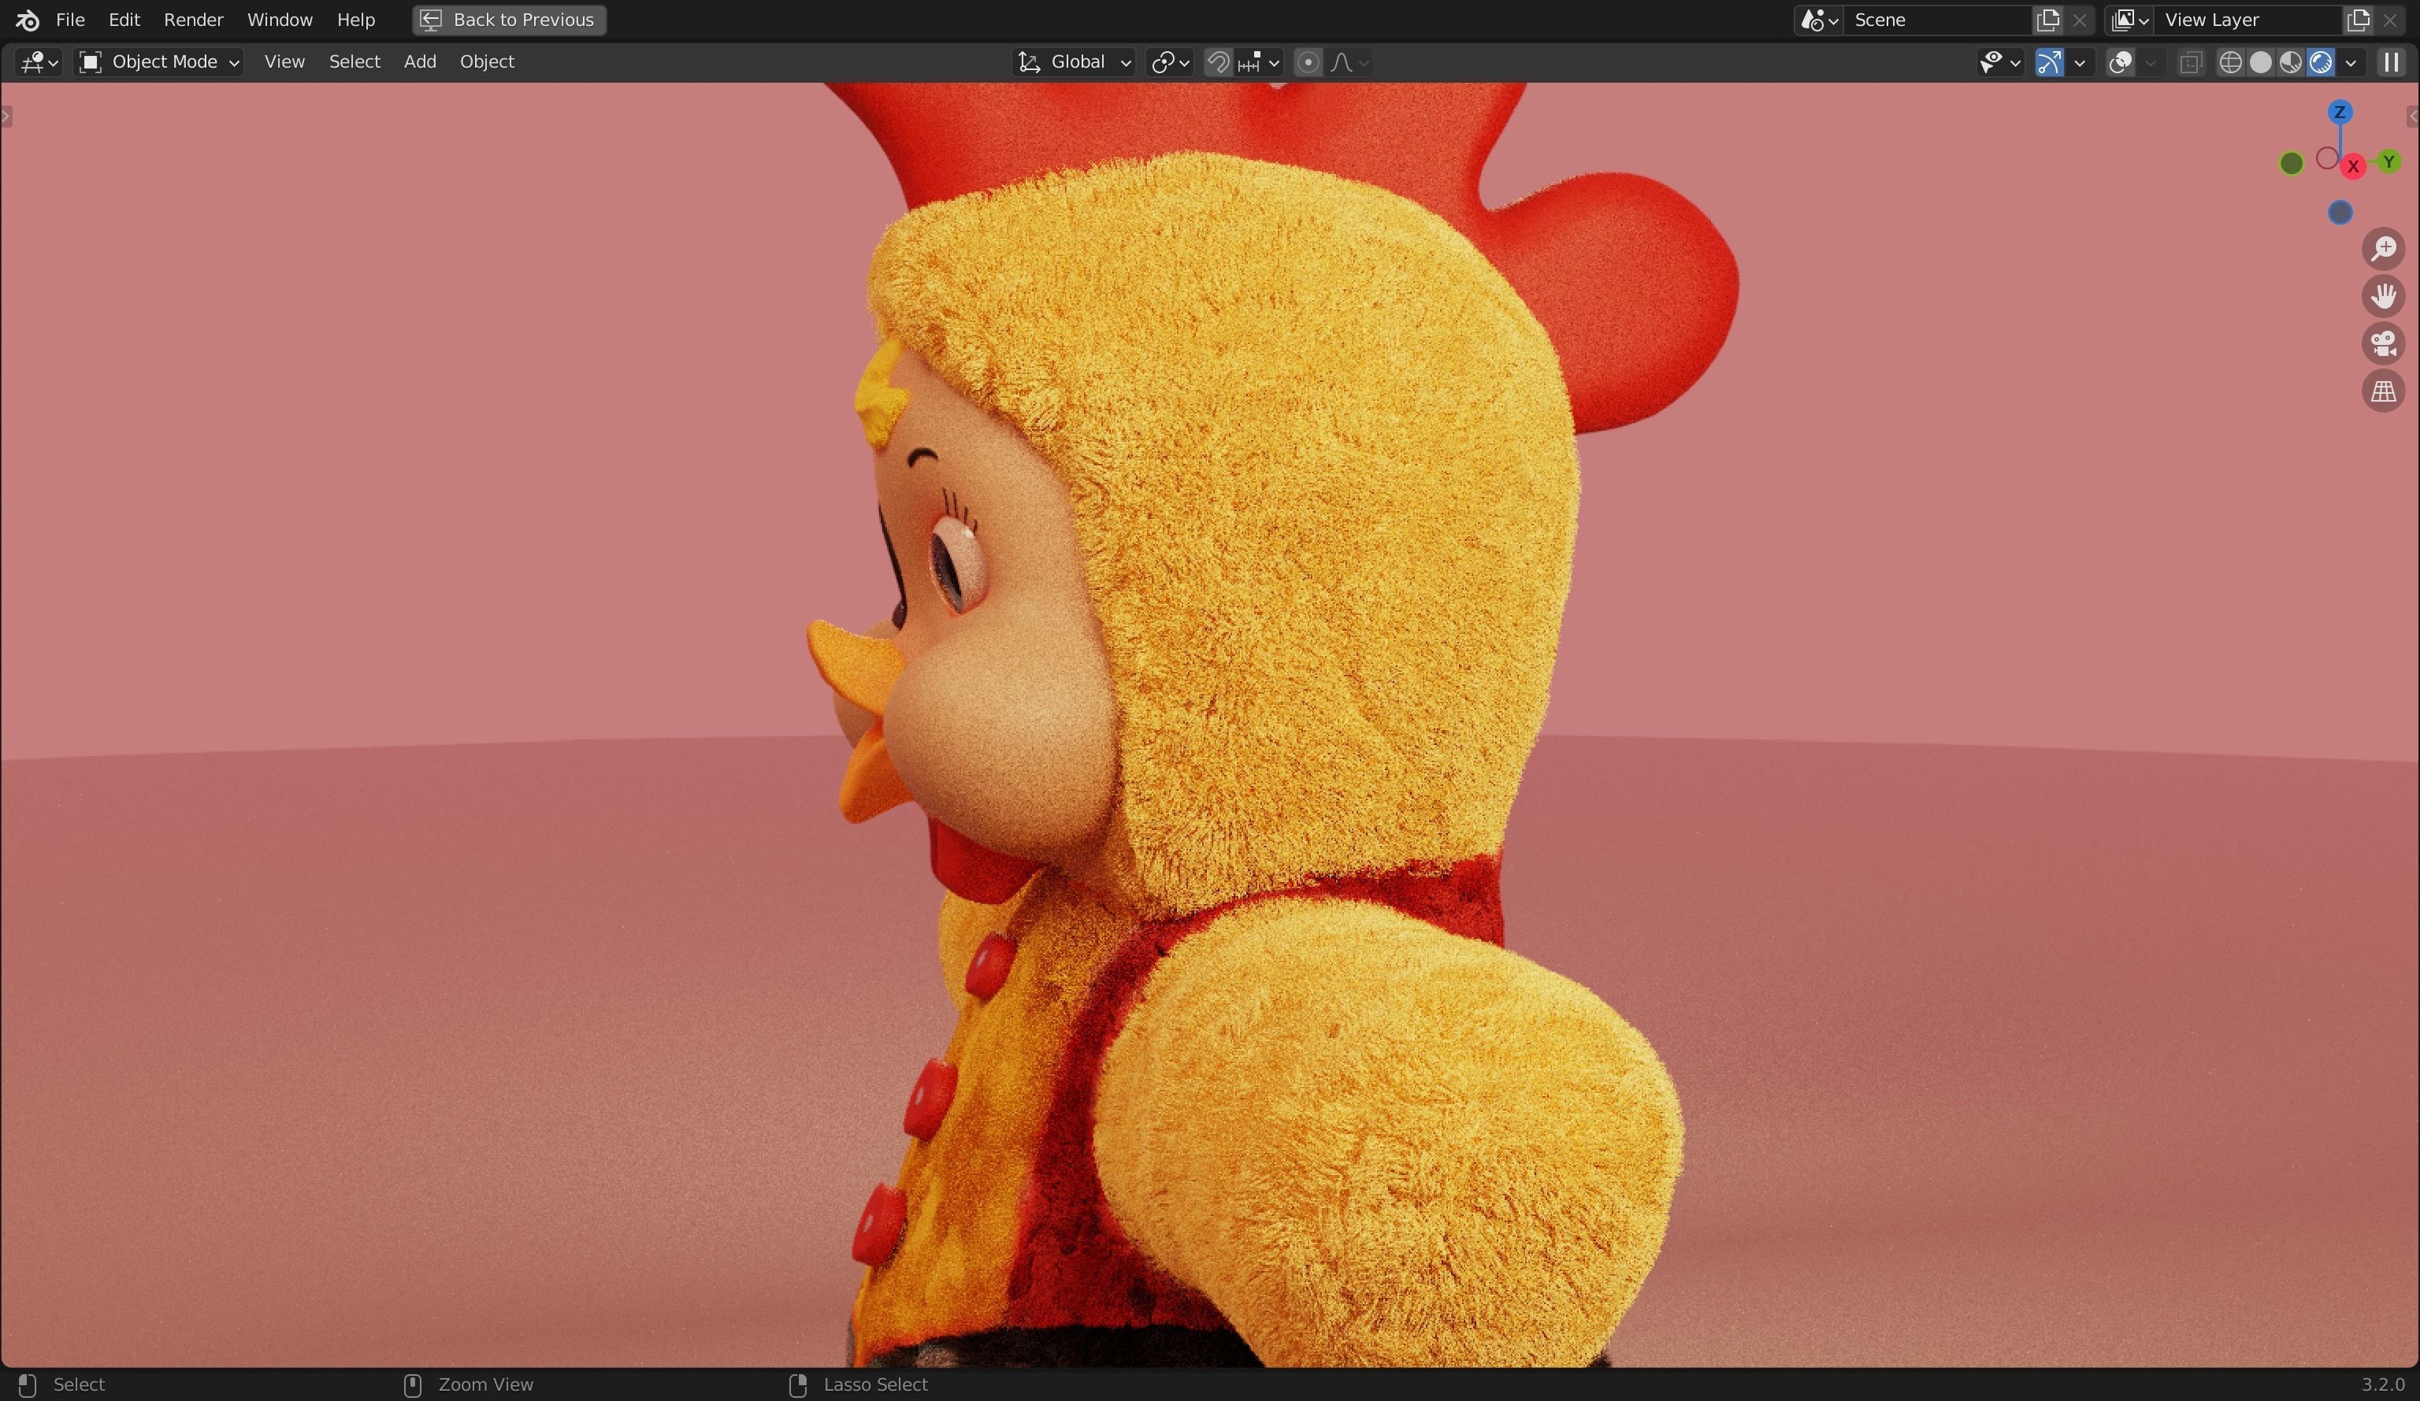Click the Z axis on the navigation gizmo
Image resolution: width=2420 pixels, height=1401 pixels.
tap(2340, 113)
